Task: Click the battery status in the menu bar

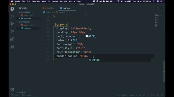Action: (x=128, y=1)
